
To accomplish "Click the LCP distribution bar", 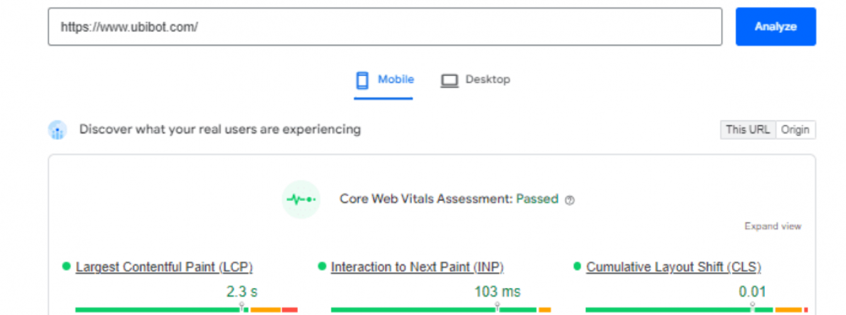I will point(186,309).
